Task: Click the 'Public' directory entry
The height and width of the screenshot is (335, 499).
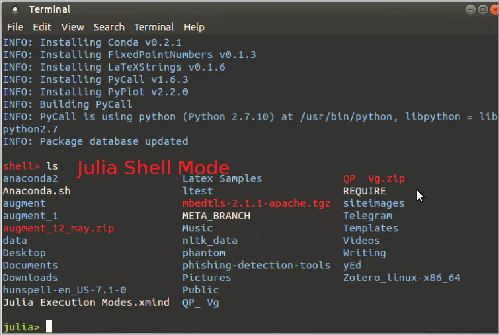Action: (200, 290)
